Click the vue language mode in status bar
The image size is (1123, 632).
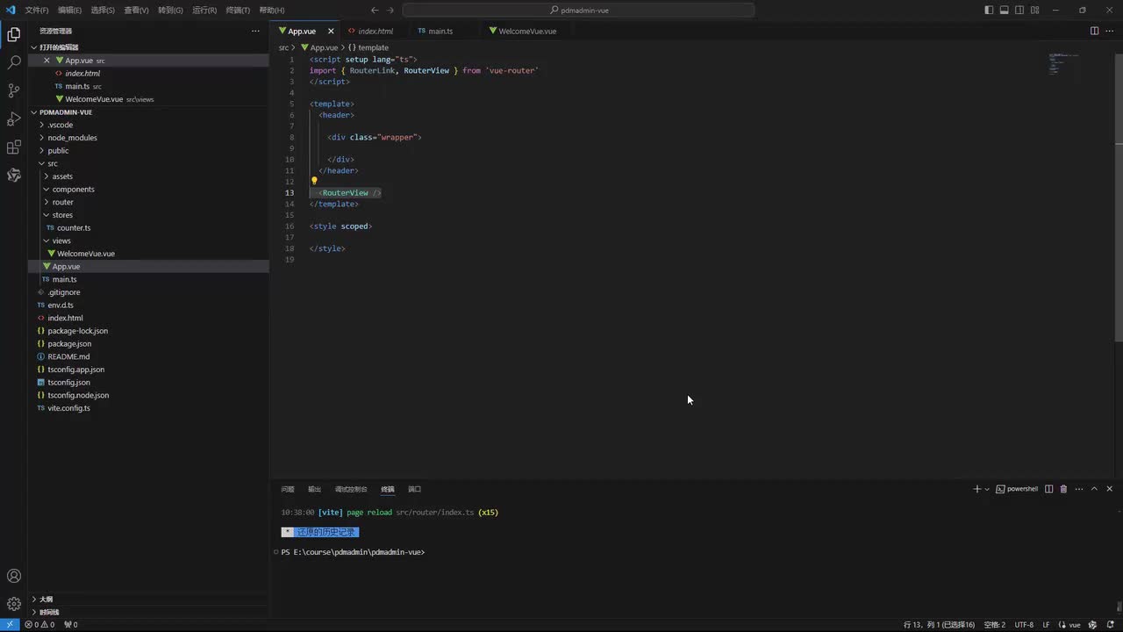click(1069, 625)
